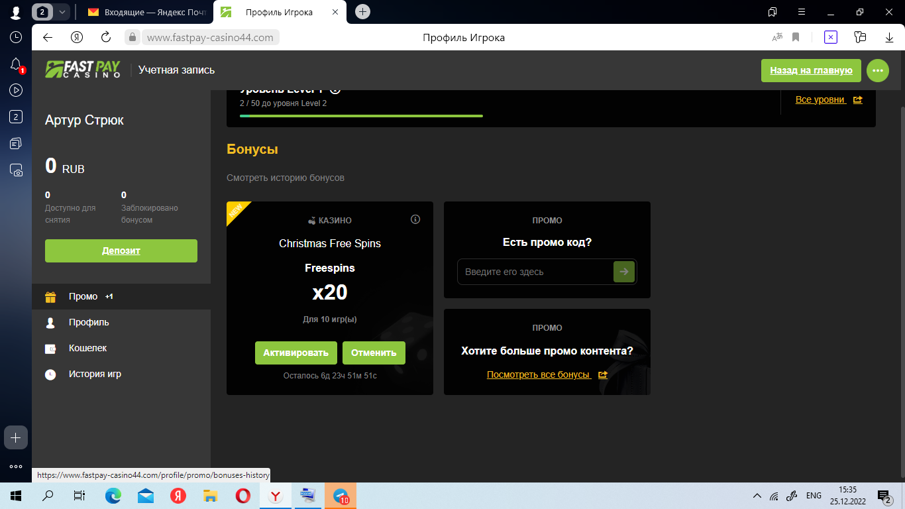Open browsing history clock icon in sidebar
905x509 pixels.
pos(16,37)
